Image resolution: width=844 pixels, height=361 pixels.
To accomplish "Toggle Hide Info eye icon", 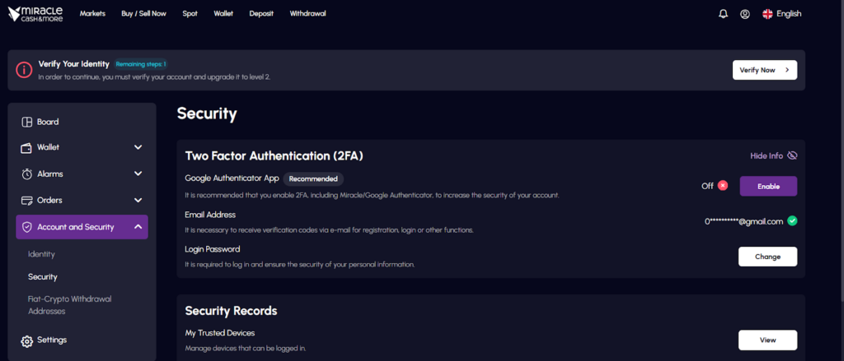I will point(792,155).
